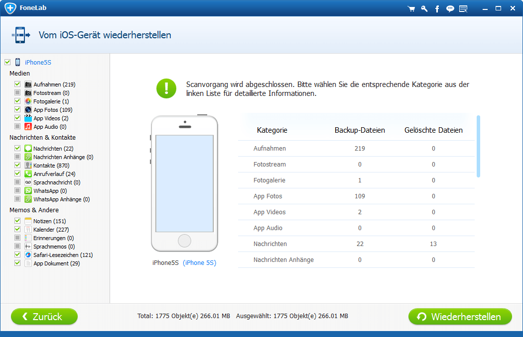Click the iPhone 5S model link

[199, 263]
